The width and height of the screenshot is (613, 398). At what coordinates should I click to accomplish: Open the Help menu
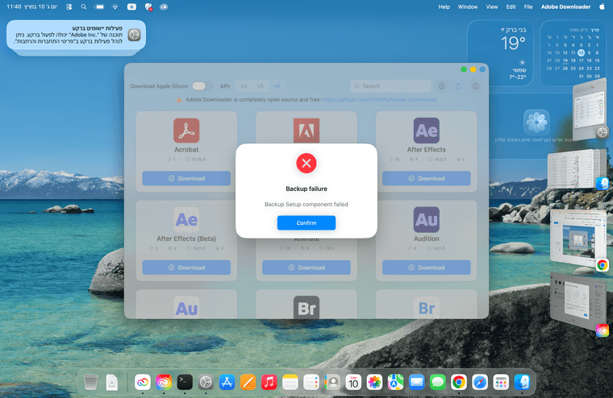444,6
